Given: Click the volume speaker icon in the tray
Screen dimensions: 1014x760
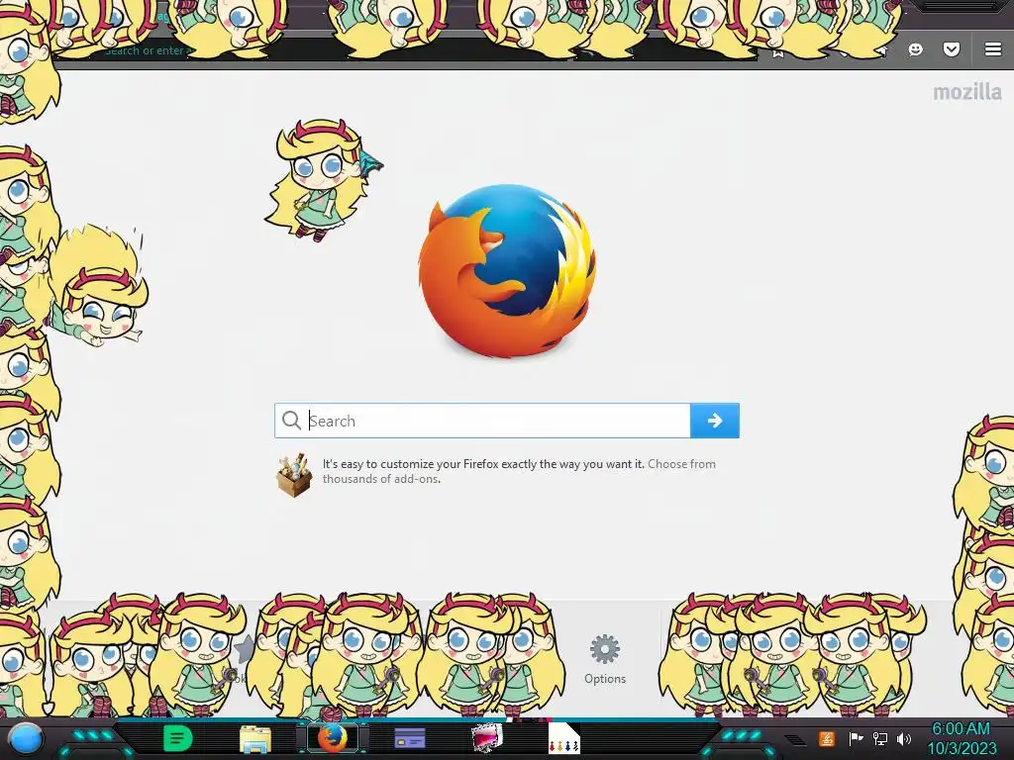Looking at the screenshot, I should 903,738.
